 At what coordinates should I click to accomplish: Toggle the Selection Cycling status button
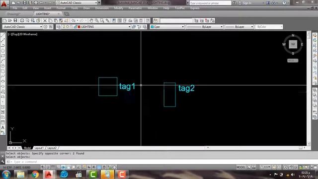[109, 167]
